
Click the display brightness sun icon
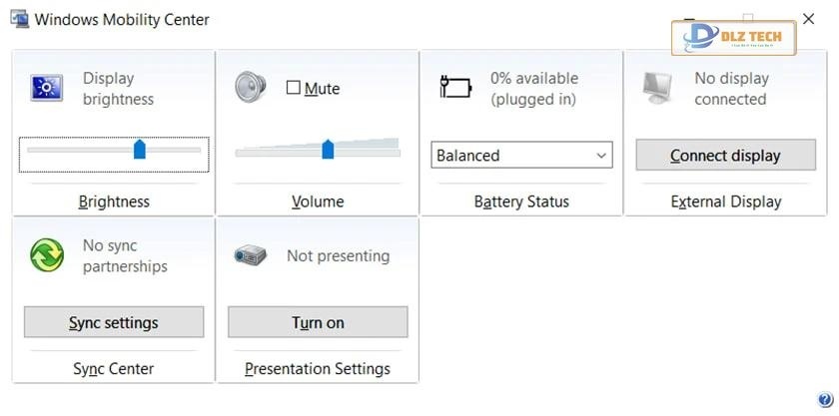pos(47,88)
